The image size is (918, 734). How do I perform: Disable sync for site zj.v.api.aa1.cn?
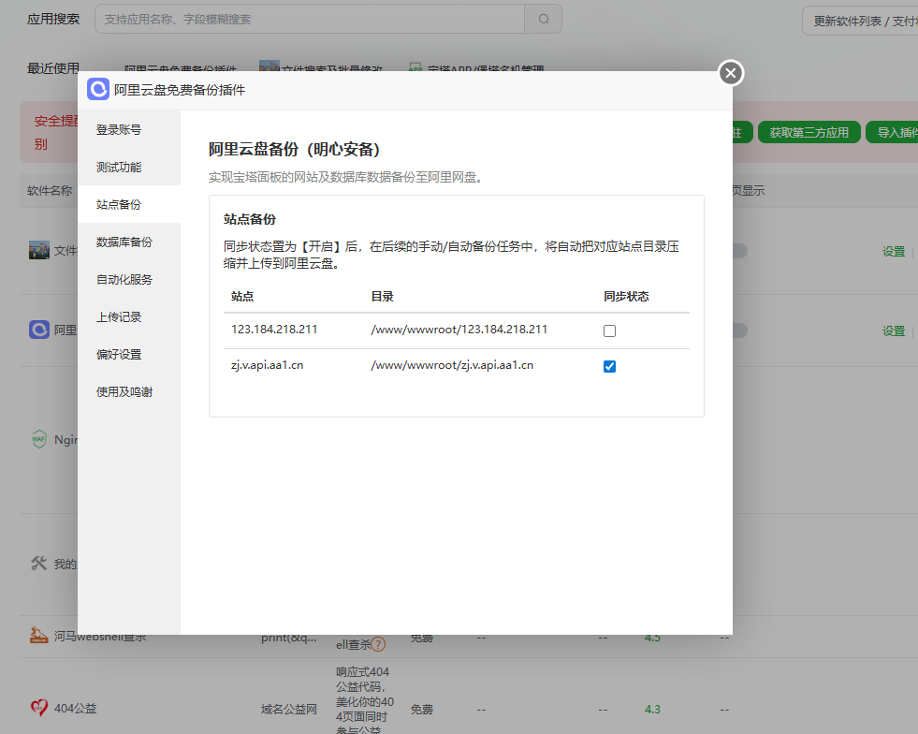coord(609,366)
